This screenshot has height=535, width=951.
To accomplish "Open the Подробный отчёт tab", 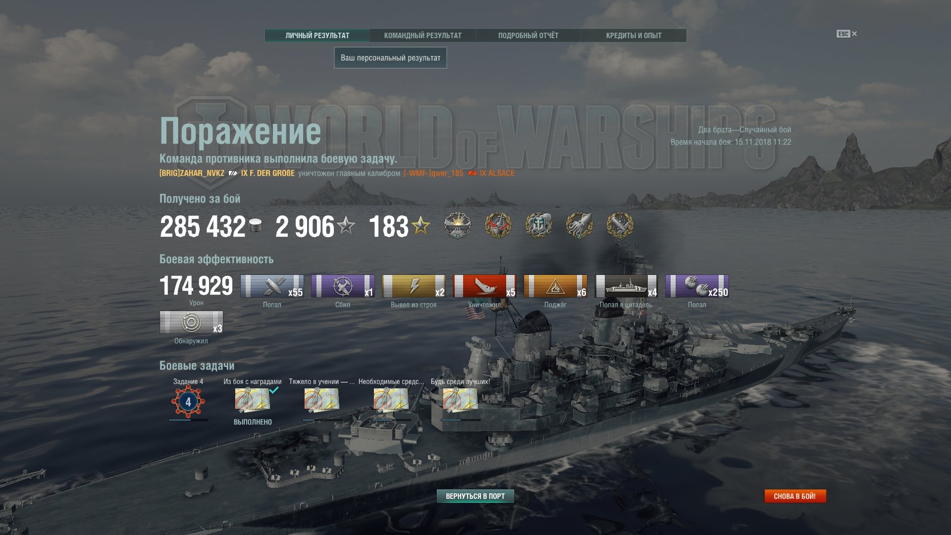I will 528,35.
